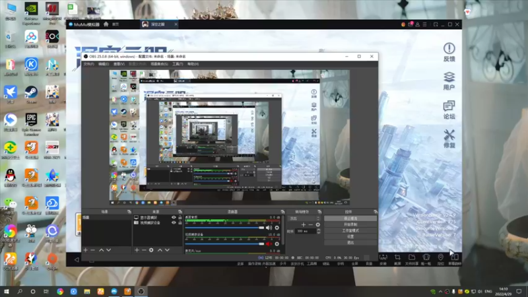
Task: Open 反馈 feedback icon in MuMu sidebar
Action: 449,52
